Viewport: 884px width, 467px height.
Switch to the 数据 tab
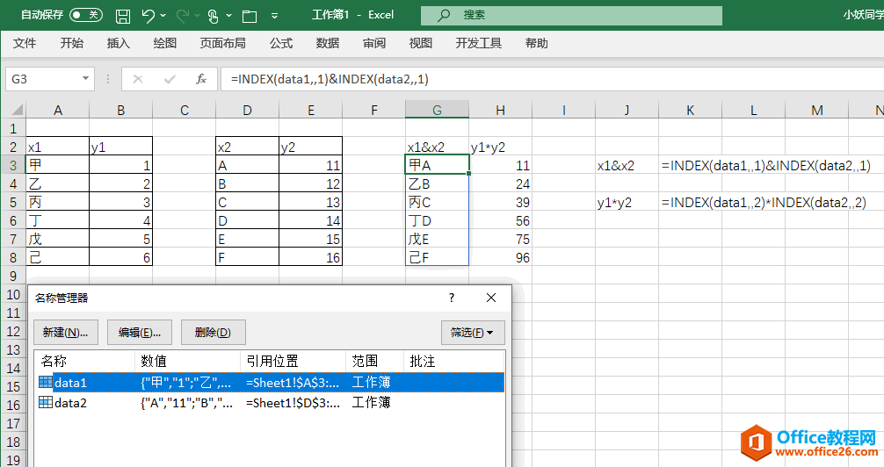(328, 43)
